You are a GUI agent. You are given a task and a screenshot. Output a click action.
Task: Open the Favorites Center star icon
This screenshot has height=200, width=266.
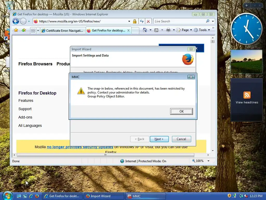tap(16, 30)
